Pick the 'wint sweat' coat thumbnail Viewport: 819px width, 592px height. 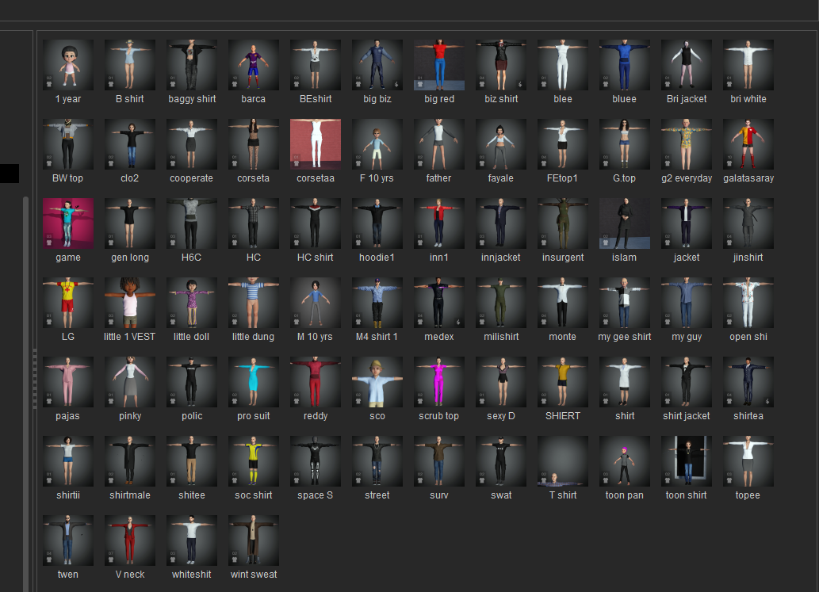(254, 540)
